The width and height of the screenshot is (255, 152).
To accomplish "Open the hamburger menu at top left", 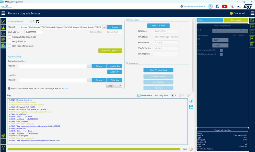I will click(3, 13).
